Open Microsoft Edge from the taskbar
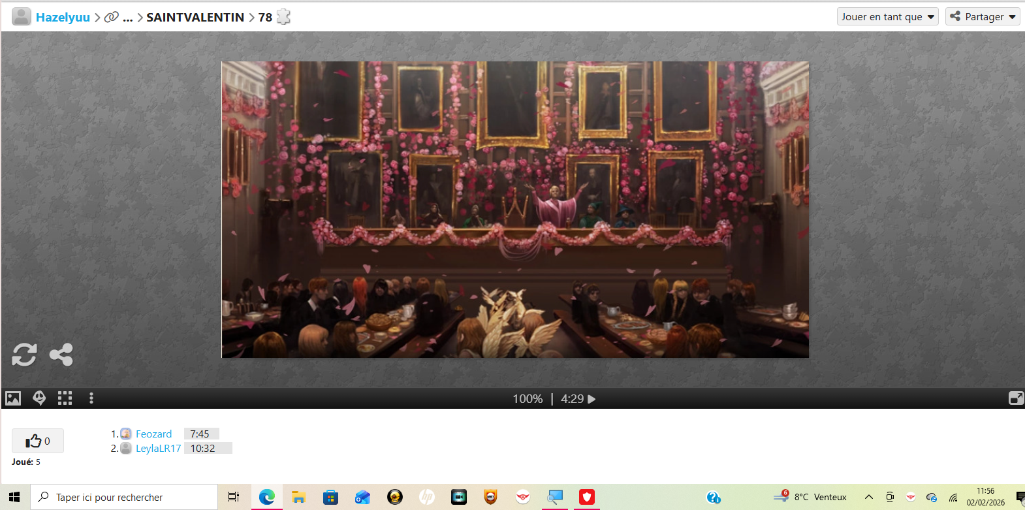 pos(266,497)
